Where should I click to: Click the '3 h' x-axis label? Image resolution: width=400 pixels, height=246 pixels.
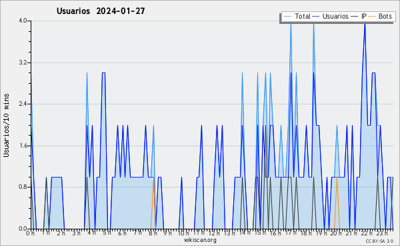coord(76,233)
